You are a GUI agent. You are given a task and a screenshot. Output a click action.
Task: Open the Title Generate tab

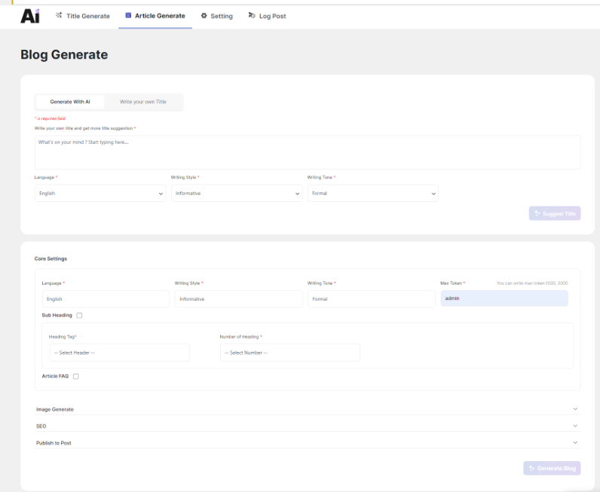[83, 16]
